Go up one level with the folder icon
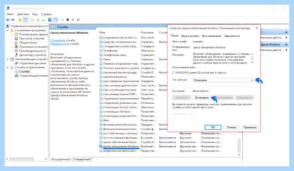The image size is (294, 171). 20,20
